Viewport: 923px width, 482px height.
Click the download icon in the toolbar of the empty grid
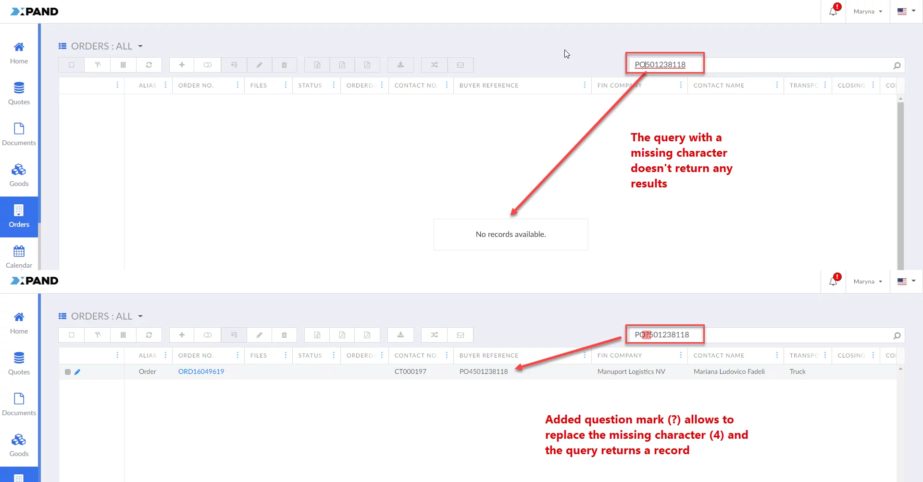pos(400,65)
